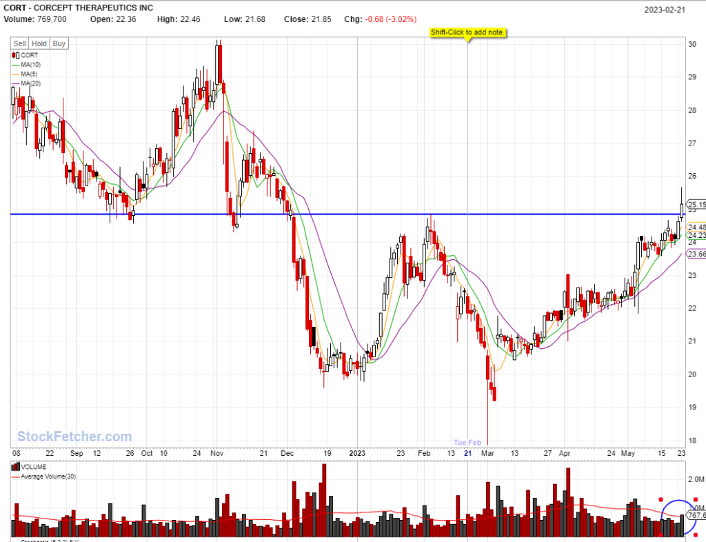Click the red Average Volume(30) legend line

[16, 476]
